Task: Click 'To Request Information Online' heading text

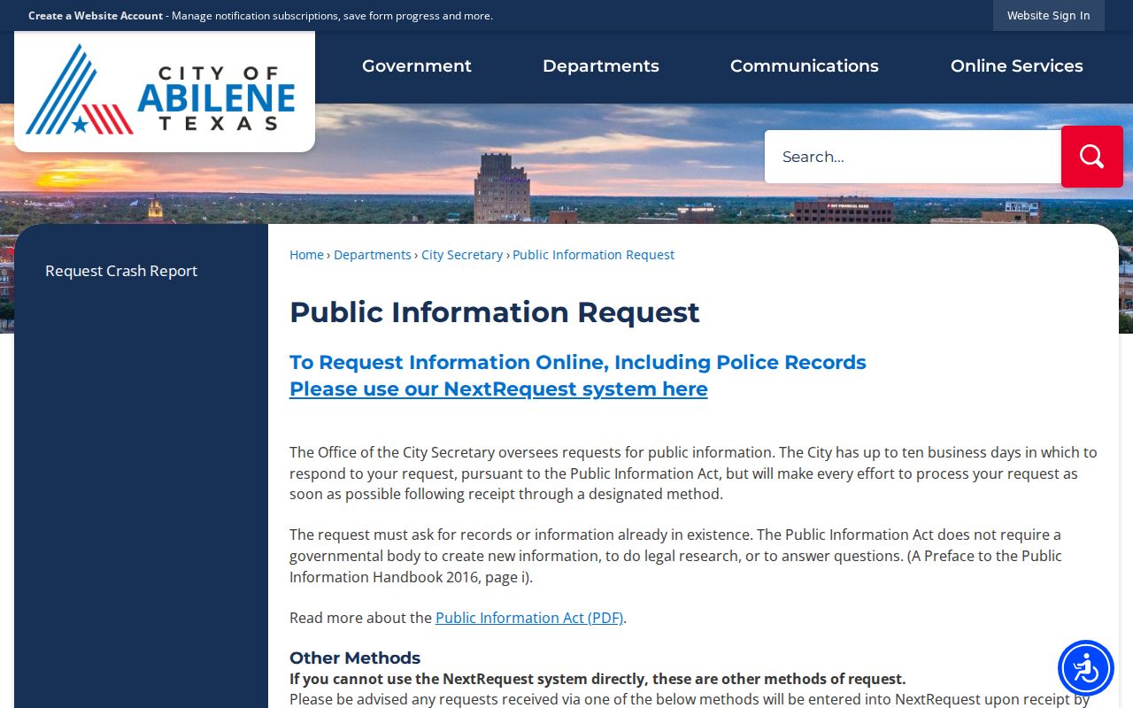Action: 578,363
